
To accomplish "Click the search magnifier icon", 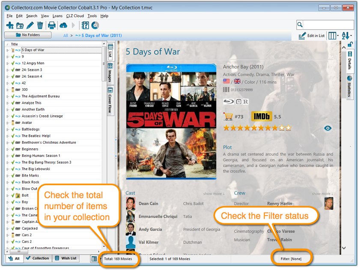I will [x=300, y=24].
